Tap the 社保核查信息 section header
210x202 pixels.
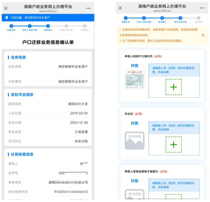pyautogui.click(x=22, y=154)
